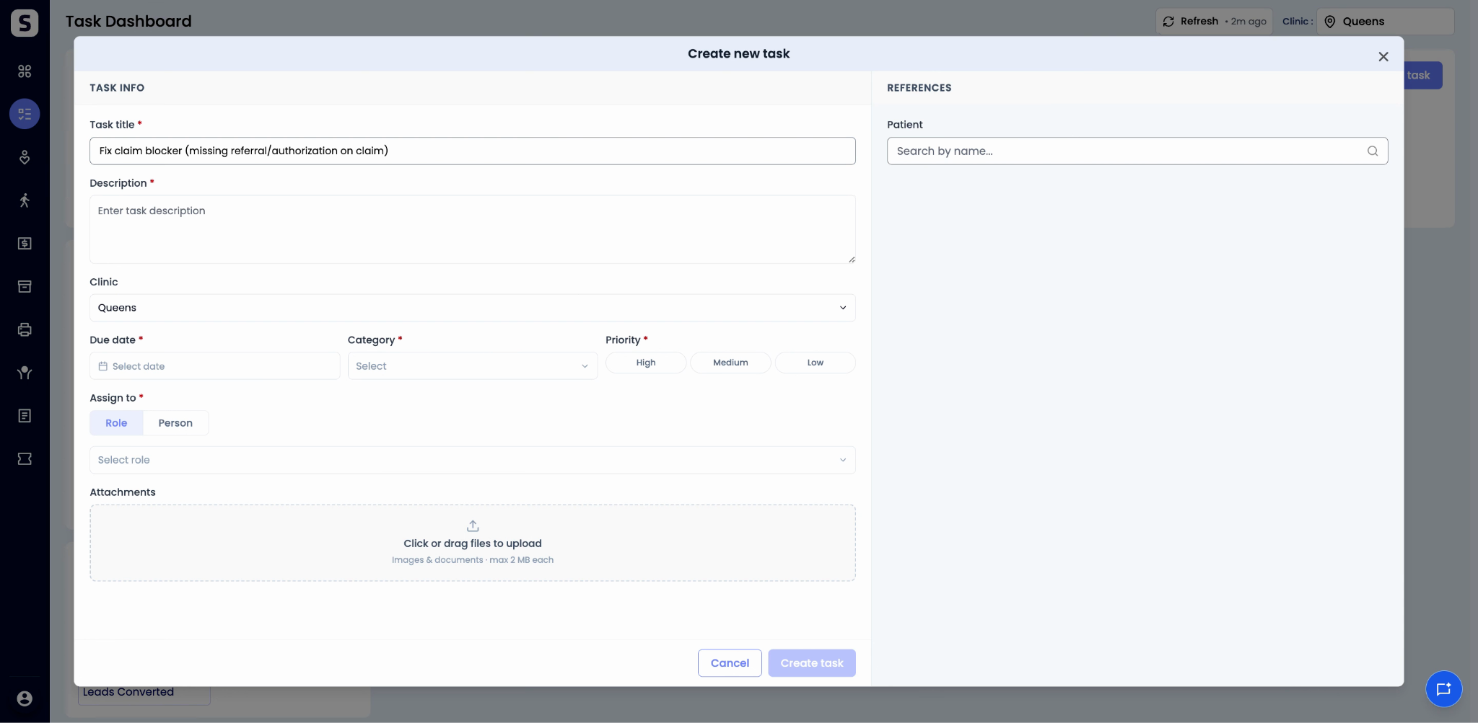Switch Assign to the Role tab
Screen dimensions: 1478x723
coord(116,423)
